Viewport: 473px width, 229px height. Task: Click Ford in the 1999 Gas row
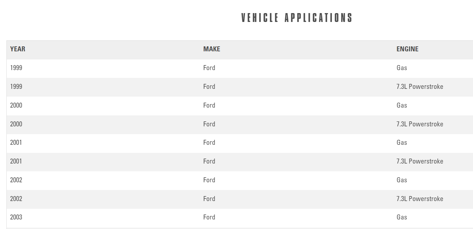[x=209, y=68]
